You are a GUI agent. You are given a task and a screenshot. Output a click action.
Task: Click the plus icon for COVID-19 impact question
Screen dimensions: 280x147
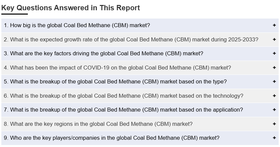[x=274, y=68]
